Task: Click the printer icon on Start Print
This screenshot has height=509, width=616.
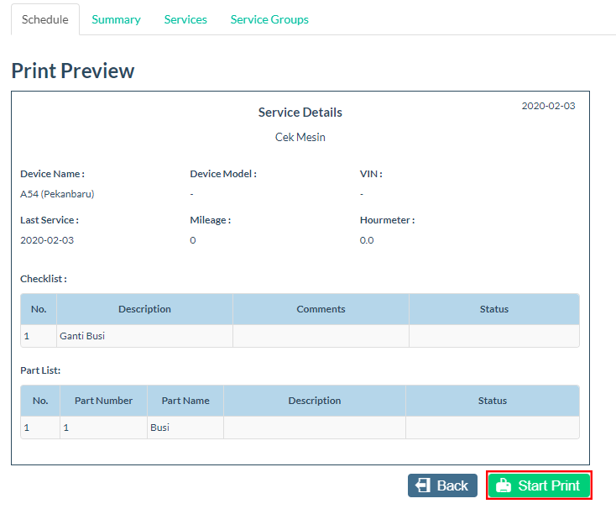Action: tap(504, 486)
